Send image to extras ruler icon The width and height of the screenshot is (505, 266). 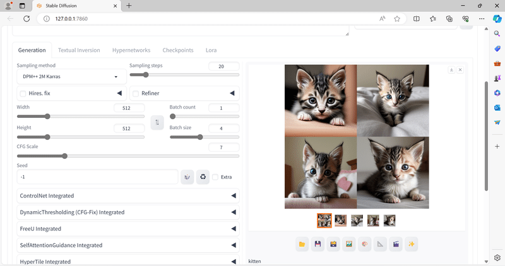[380, 244]
